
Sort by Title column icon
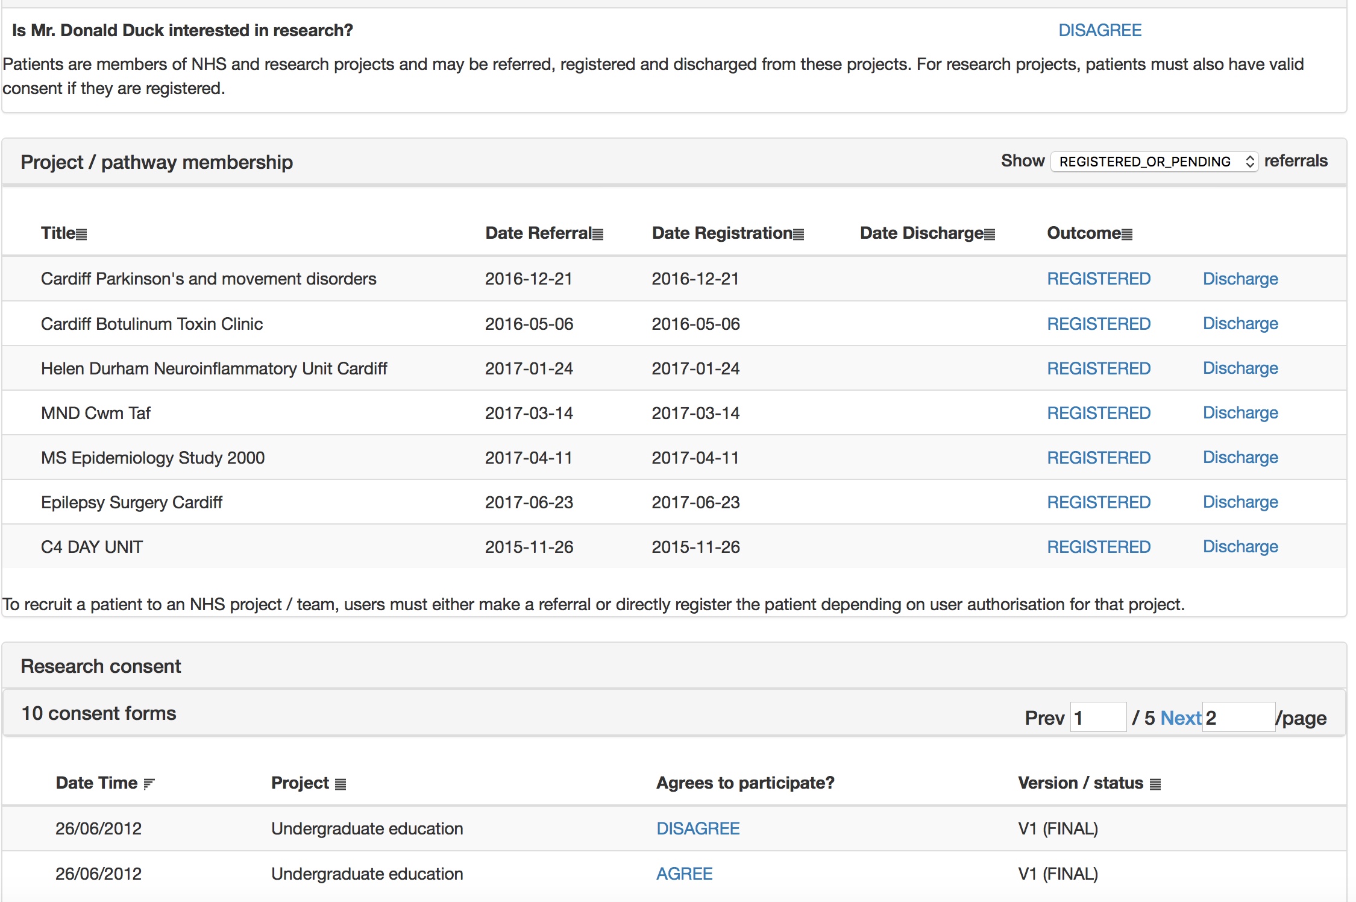point(81,235)
